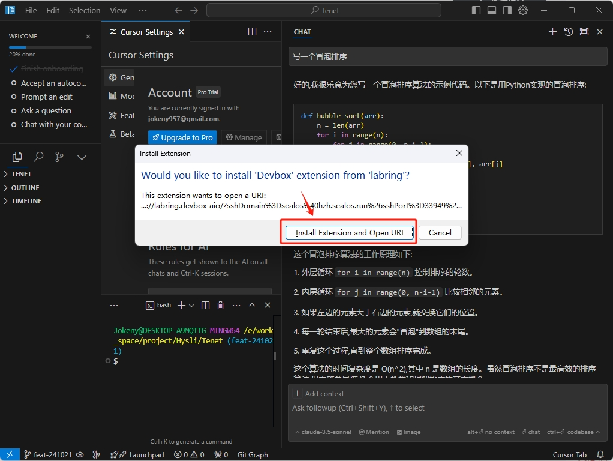Expand the TIMELINE section

point(26,201)
